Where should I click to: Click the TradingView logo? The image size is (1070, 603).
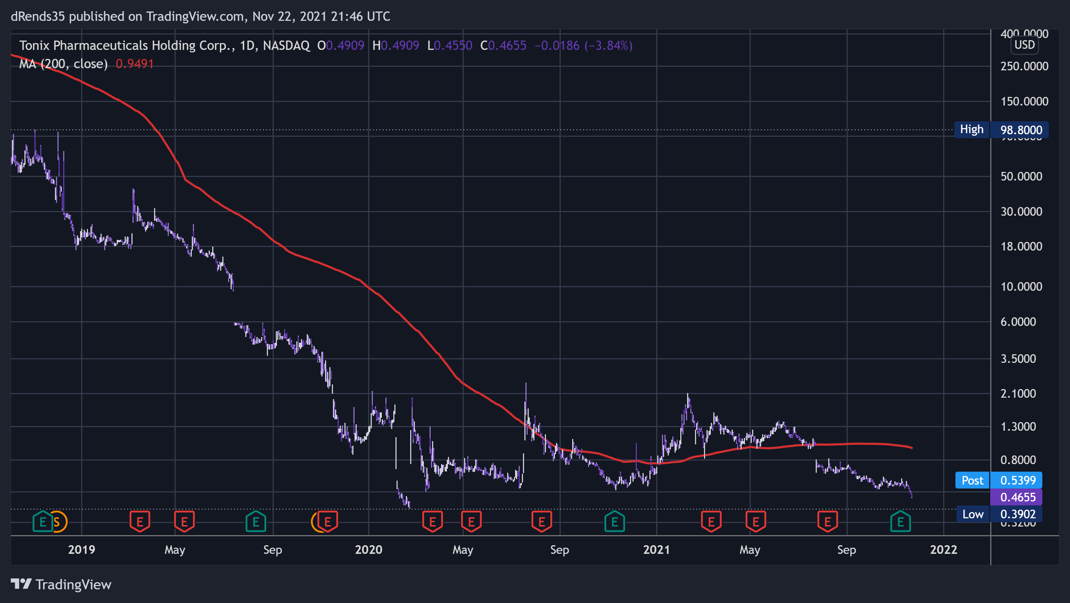61,584
